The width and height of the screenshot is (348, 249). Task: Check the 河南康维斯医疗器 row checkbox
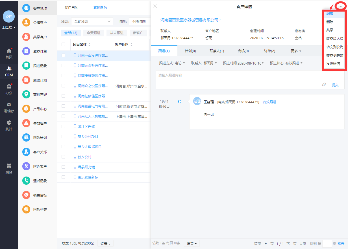(x=63, y=76)
